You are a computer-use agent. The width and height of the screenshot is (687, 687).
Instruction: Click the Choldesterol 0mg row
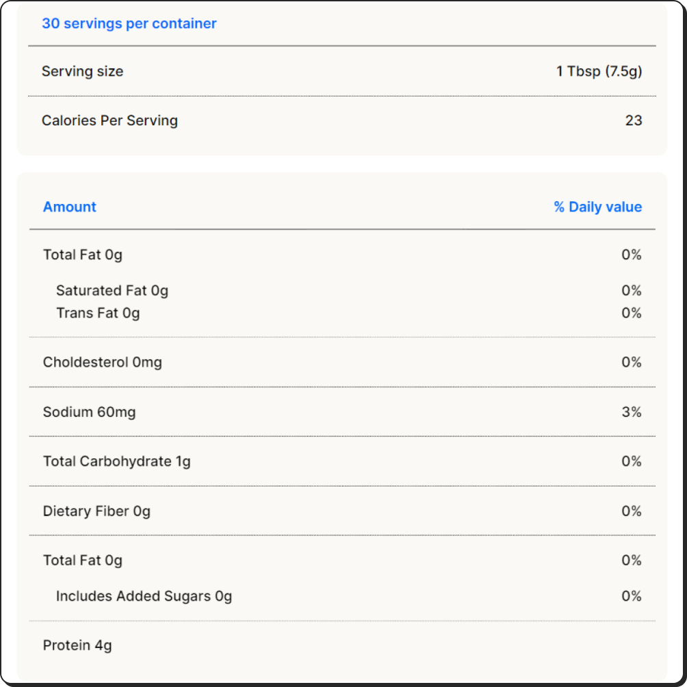pos(342,362)
